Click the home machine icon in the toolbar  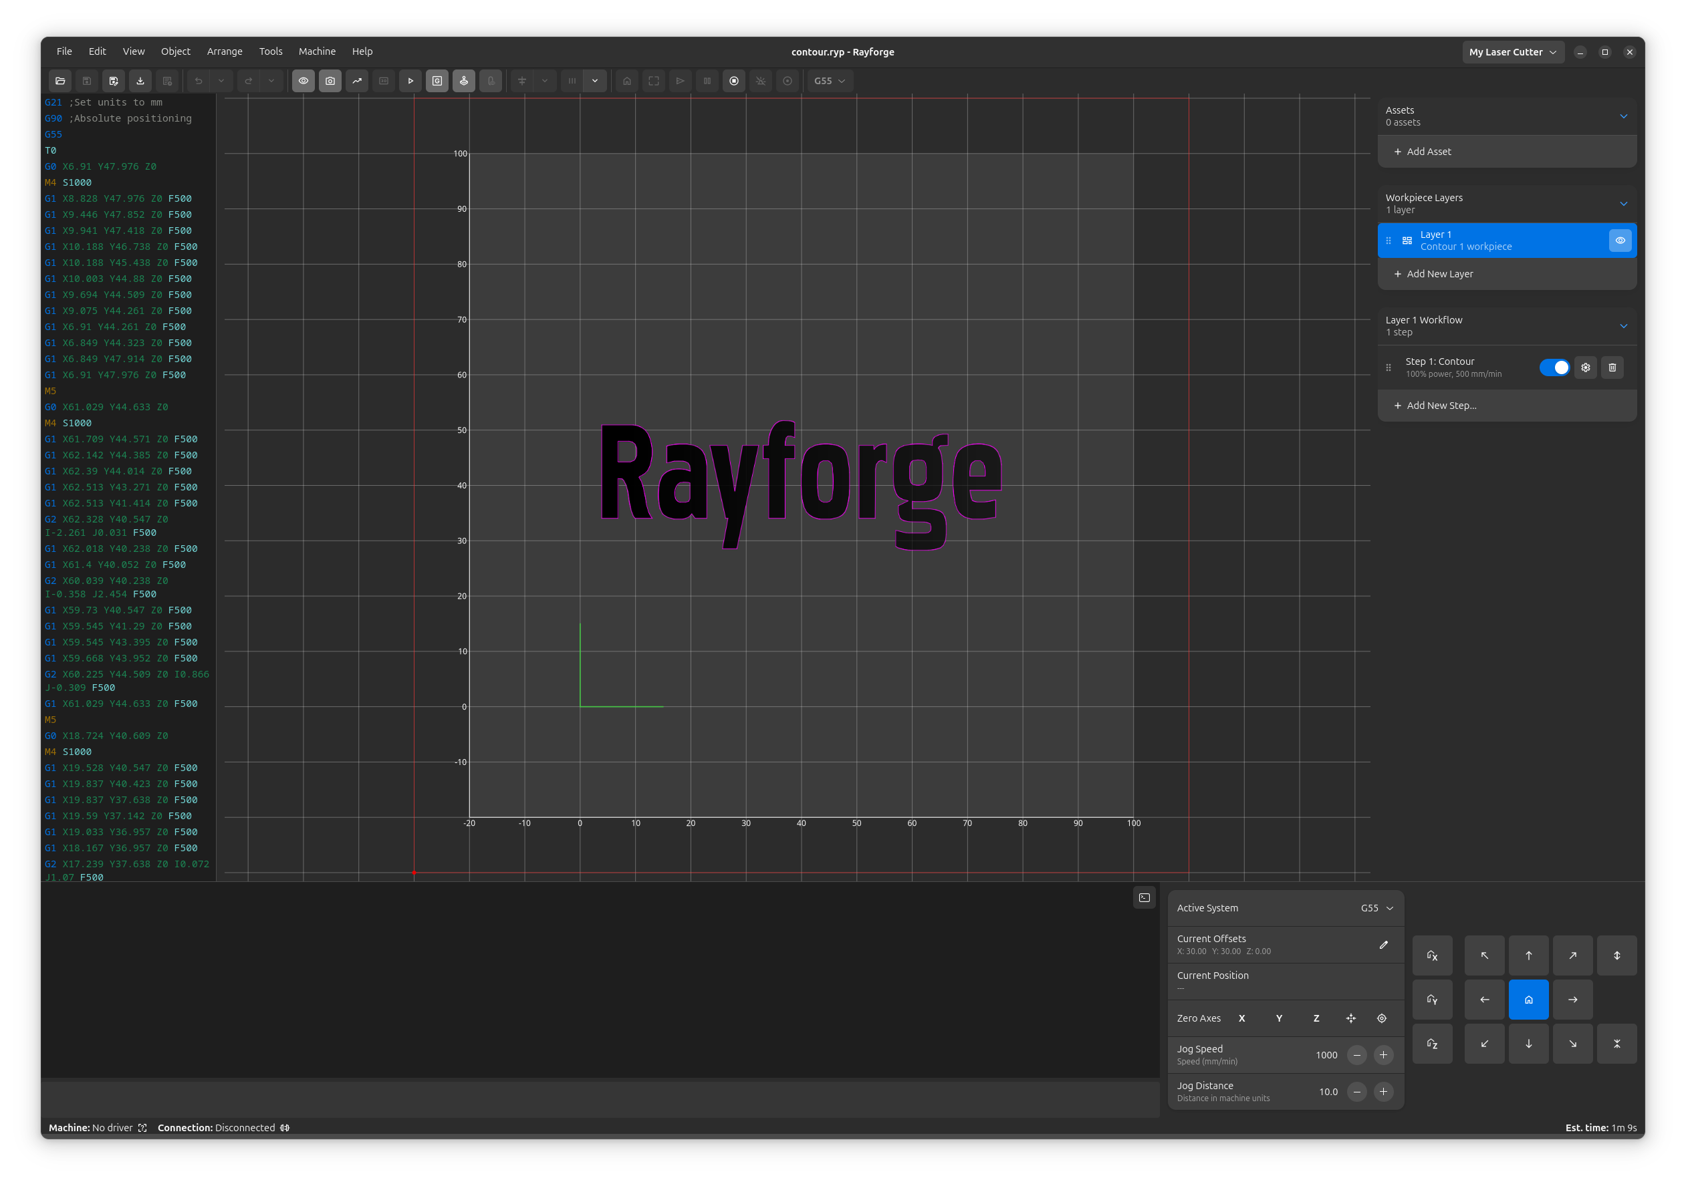pyautogui.click(x=627, y=81)
